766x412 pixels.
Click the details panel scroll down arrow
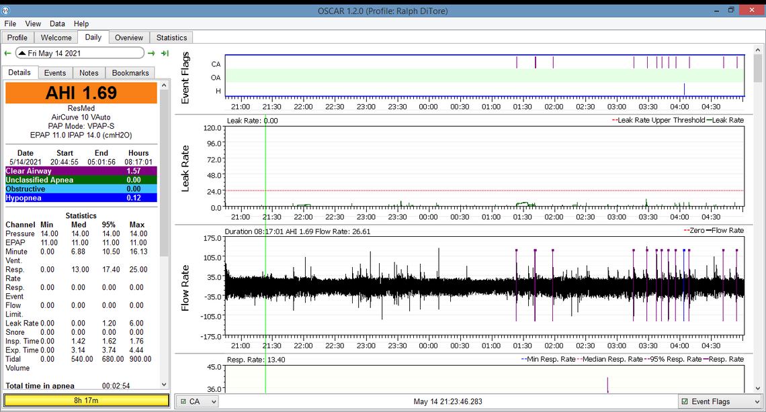point(164,384)
